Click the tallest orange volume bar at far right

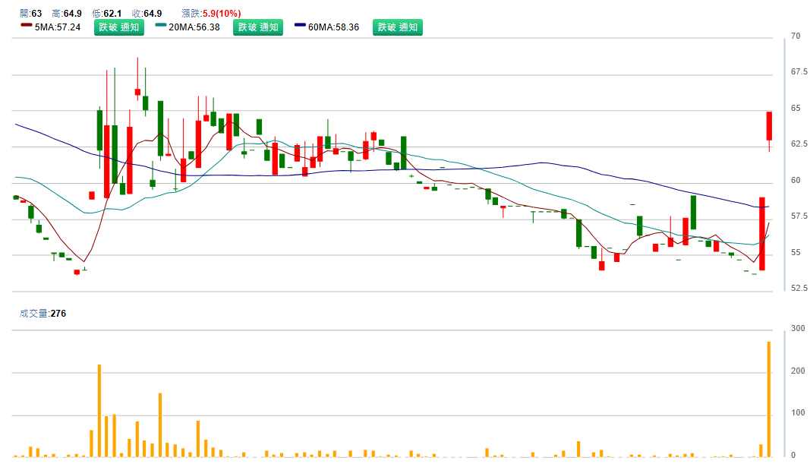[x=769, y=399]
